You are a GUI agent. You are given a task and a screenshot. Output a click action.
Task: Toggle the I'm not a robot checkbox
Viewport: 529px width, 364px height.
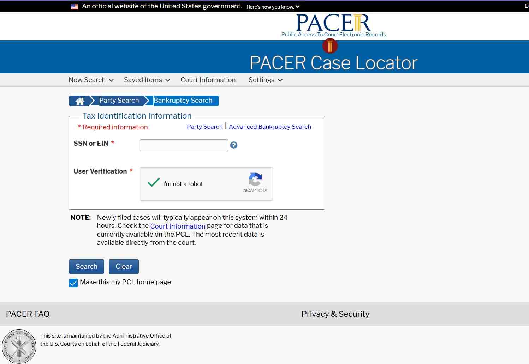(x=154, y=183)
